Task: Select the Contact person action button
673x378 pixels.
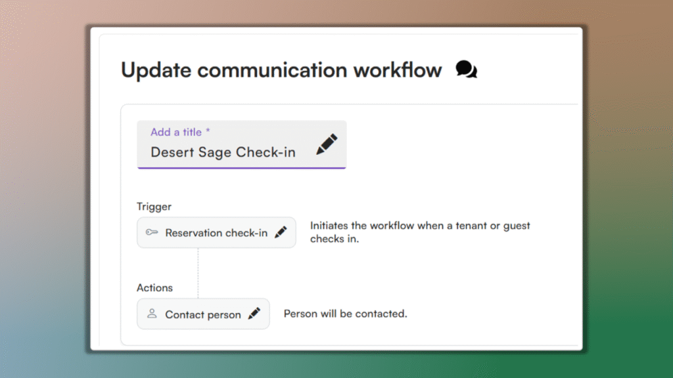Action: (x=202, y=314)
